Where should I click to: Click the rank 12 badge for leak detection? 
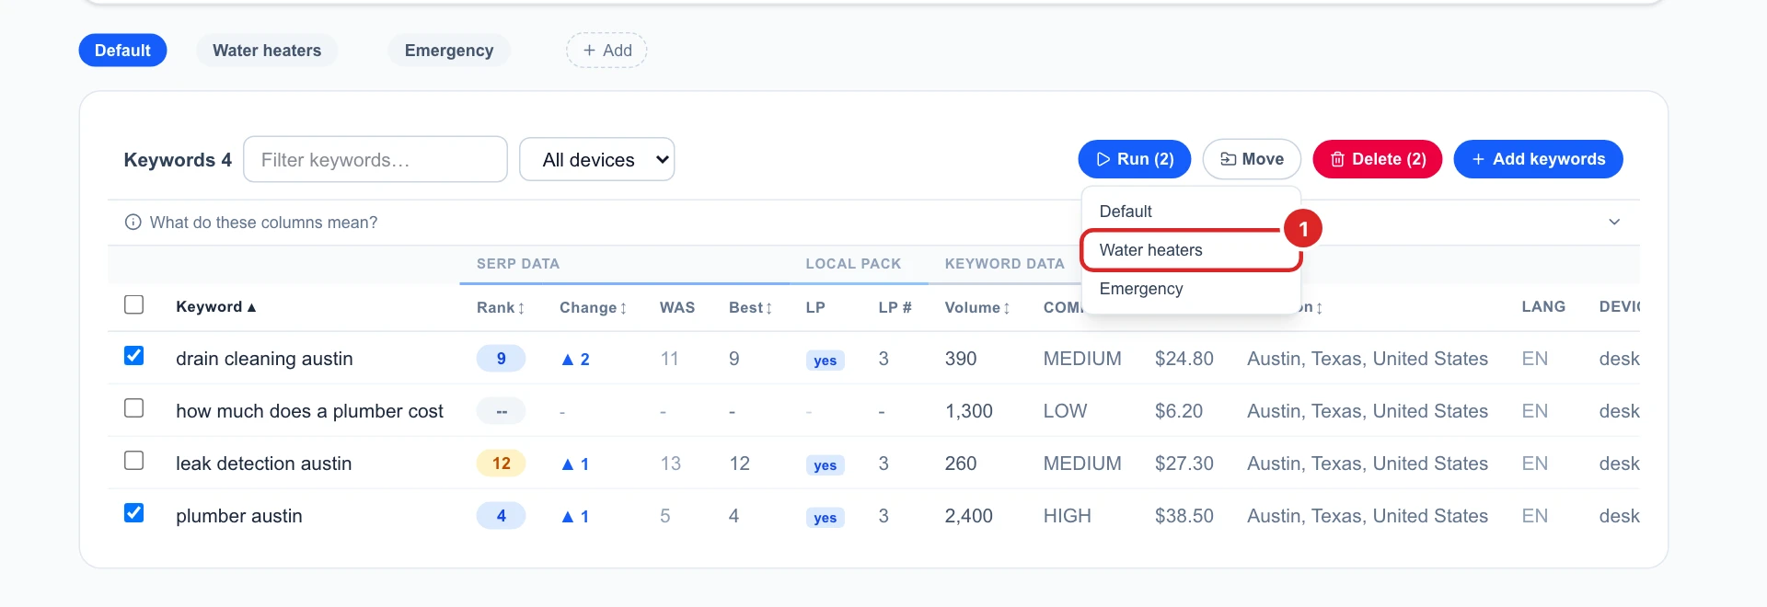tap(501, 464)
